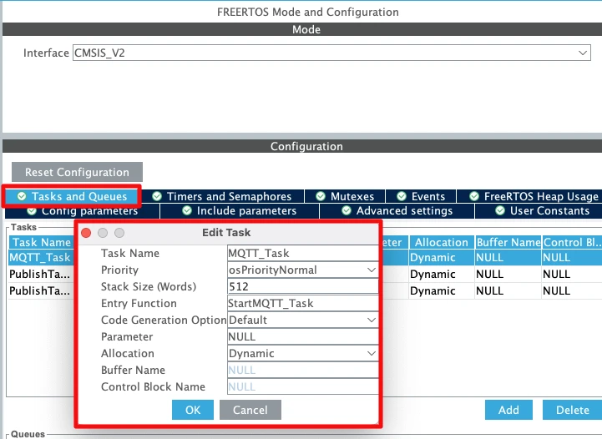Click green check icon beside Tasks and Queues
Viewport: 602px width, 439px height.
[22, 196]
